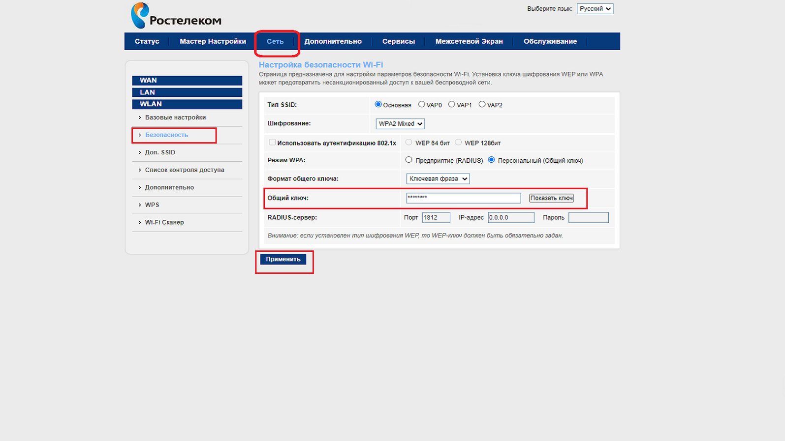Open the WAN section in sidebar
This screenshot has width=785, height=441.
tap(187, 80)
